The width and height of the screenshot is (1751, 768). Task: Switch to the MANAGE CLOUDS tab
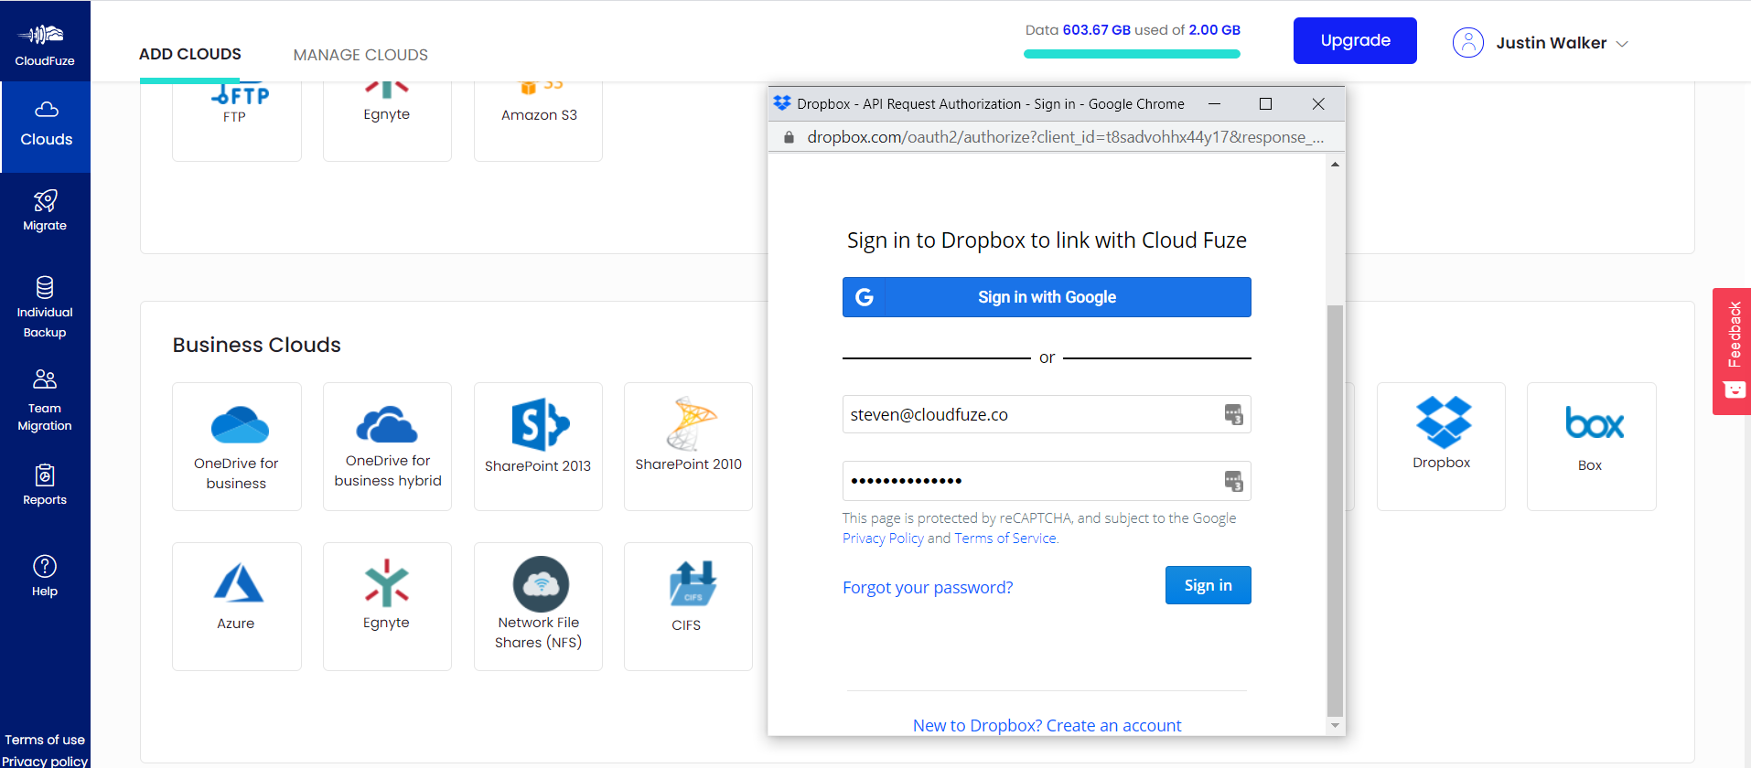pos(360,55)
